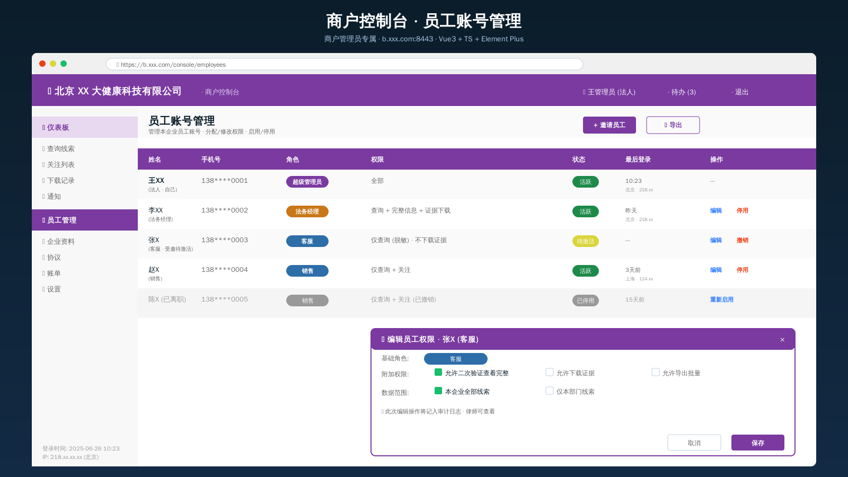Click 编辑 for 张X

716,240
